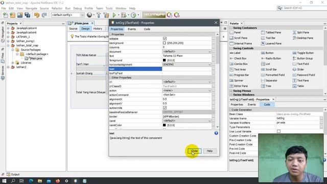This screenshot has height=184, width=327.
Task: Click the Undo toolbar icon
Action: coord(37,15)
